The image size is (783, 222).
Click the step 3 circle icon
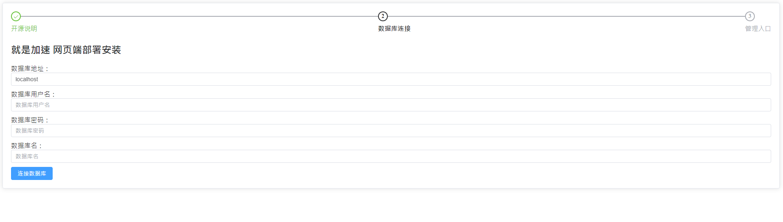pyautogui.click(x=750, y=16)
